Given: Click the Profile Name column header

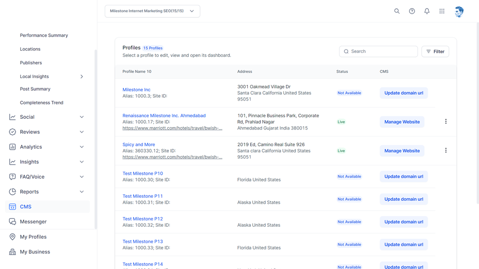Looking at the screenshot, I should [x=137, y=72].
